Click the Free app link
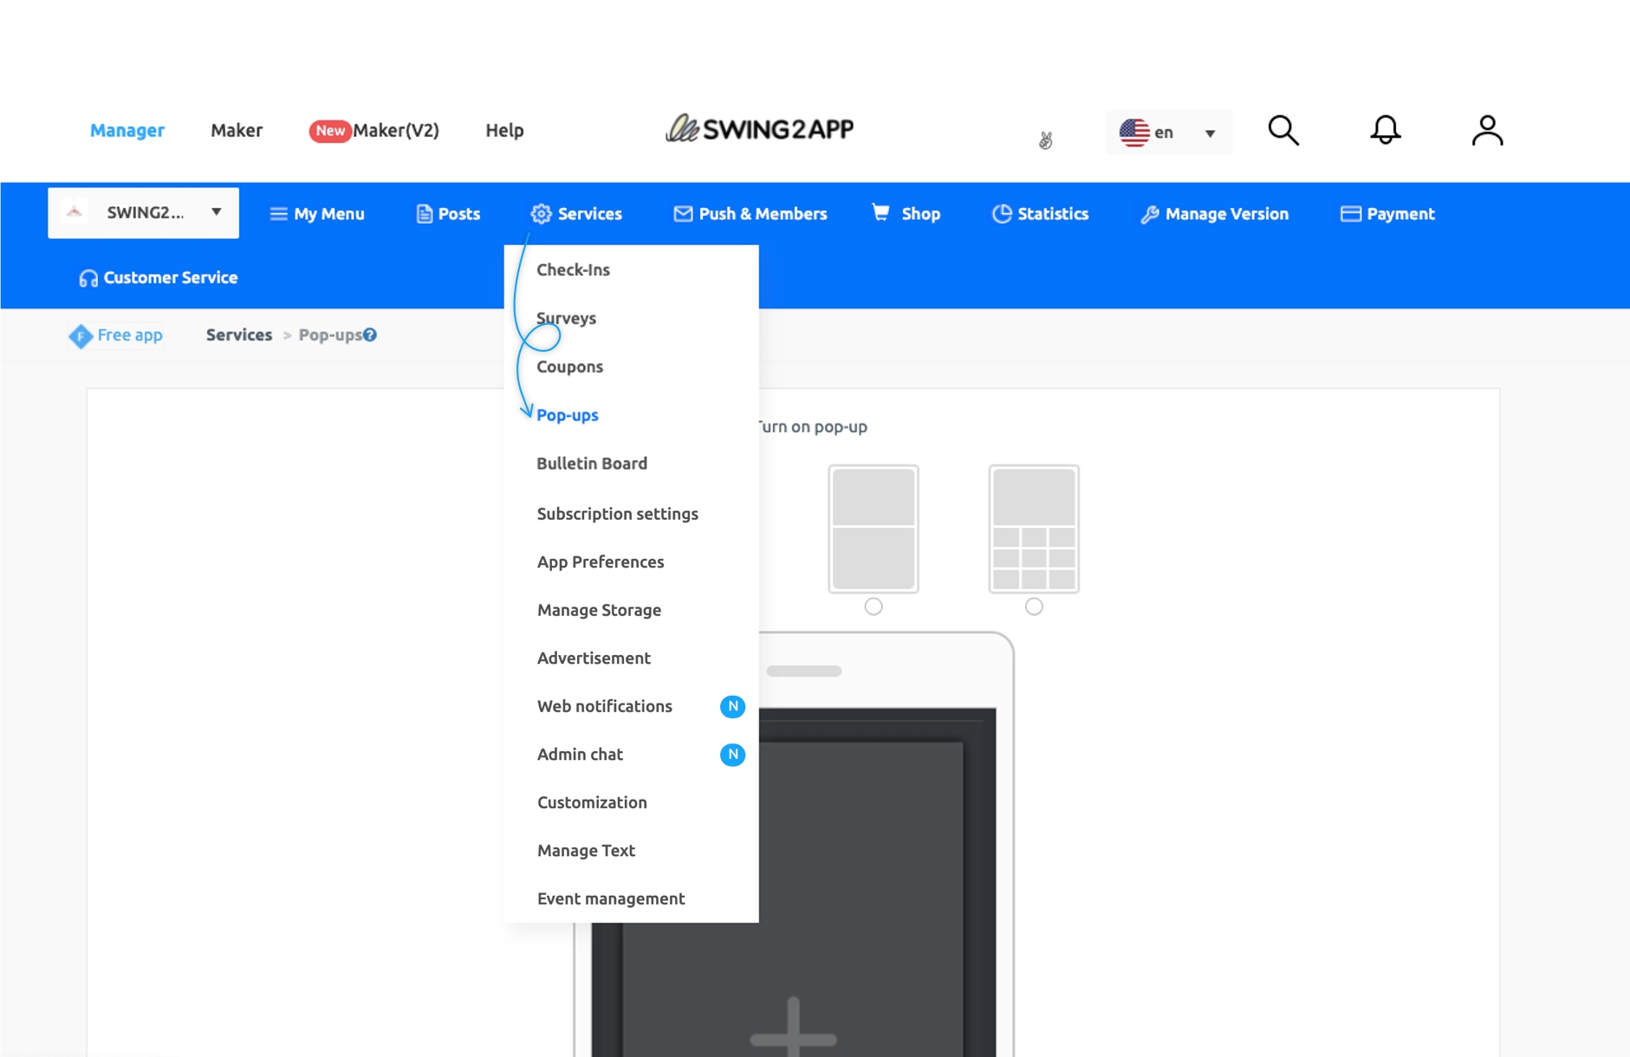Viewport: 1630px width, 1057px height. pos(130,335)
